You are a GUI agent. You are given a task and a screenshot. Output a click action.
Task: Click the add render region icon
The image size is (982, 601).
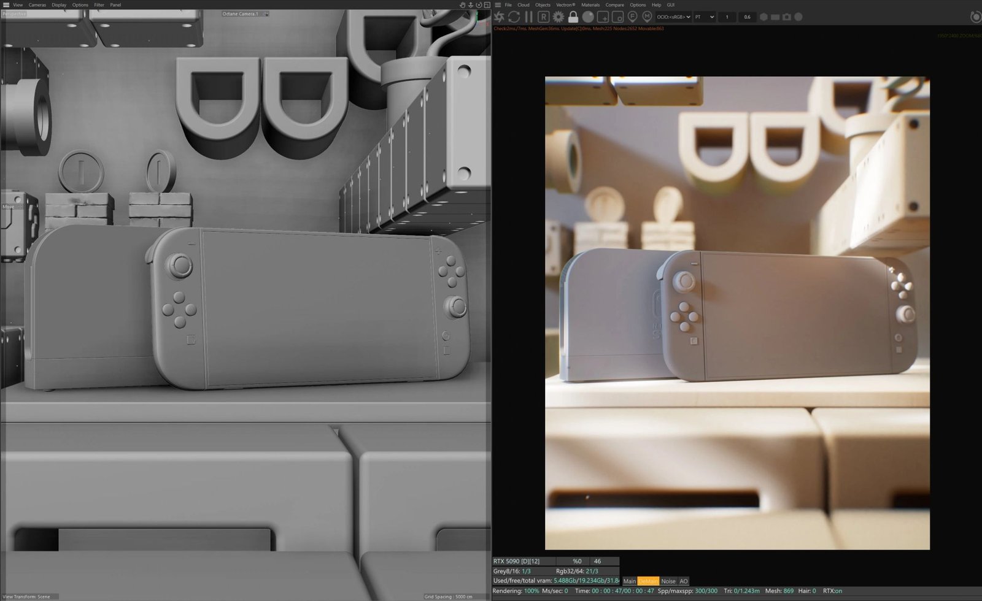click(603, 17)
